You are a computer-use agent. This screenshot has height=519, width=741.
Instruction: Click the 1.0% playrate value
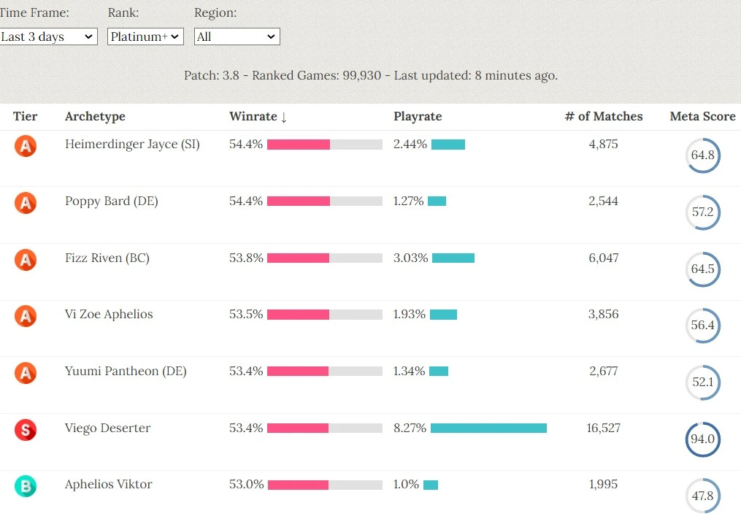tap(407, 485)
